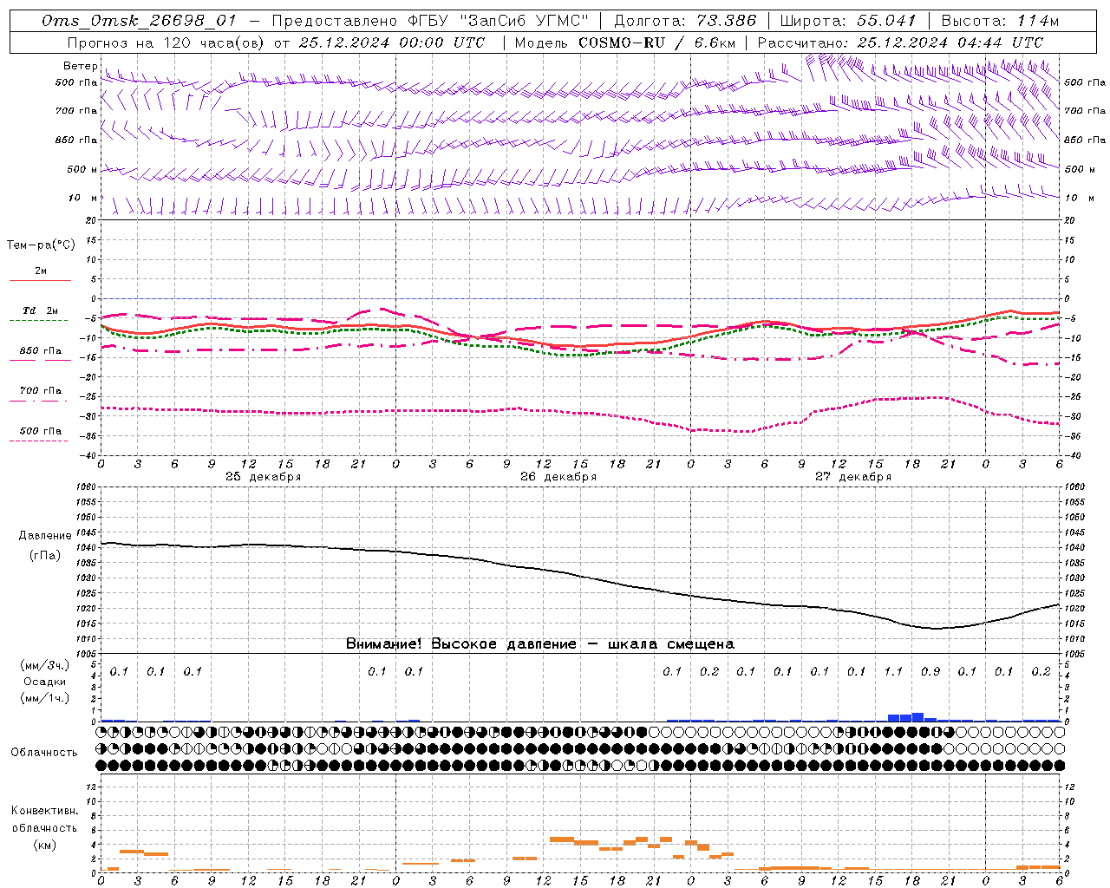Select the Осадки precipitation label
The image size is (1110, 888).
pos(44,682)
